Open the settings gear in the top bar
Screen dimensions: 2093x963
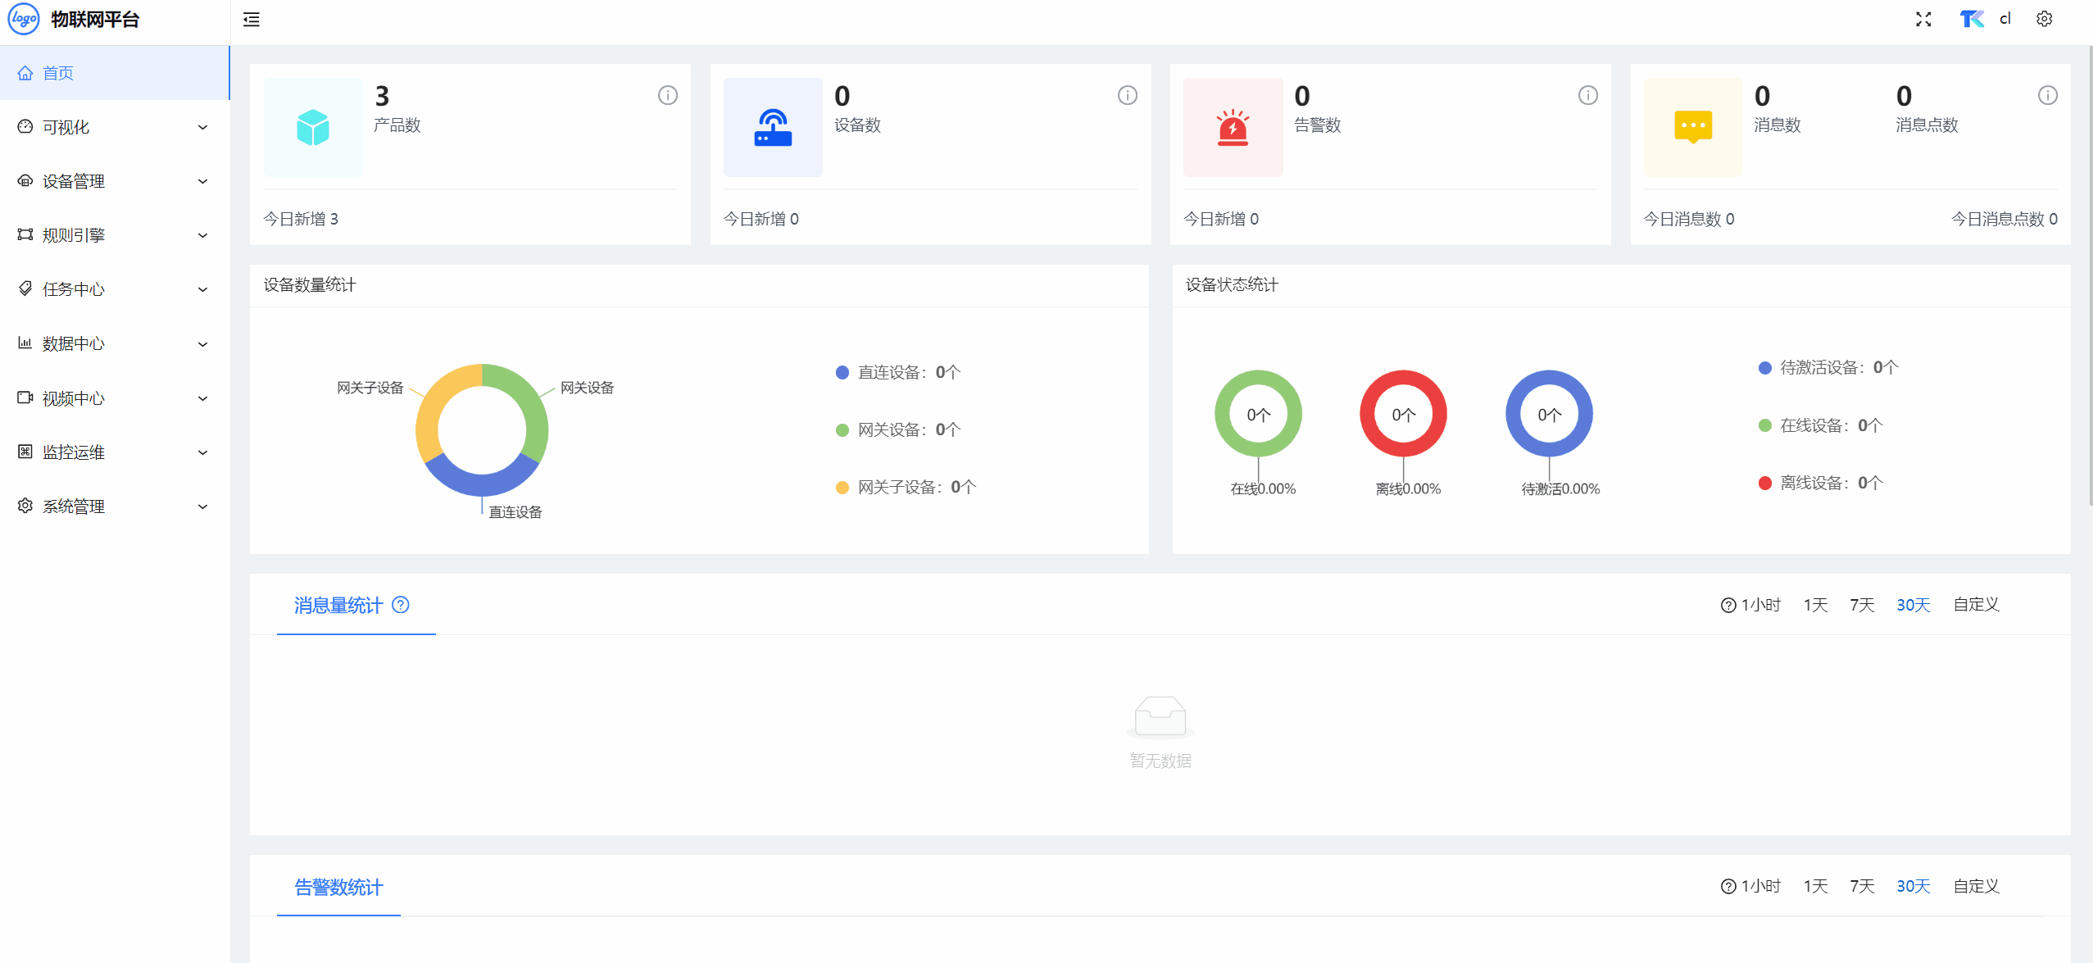click(x=2044, y=20)
